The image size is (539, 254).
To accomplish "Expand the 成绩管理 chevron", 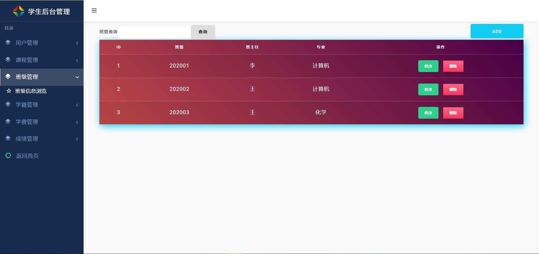I will [77, 139].
